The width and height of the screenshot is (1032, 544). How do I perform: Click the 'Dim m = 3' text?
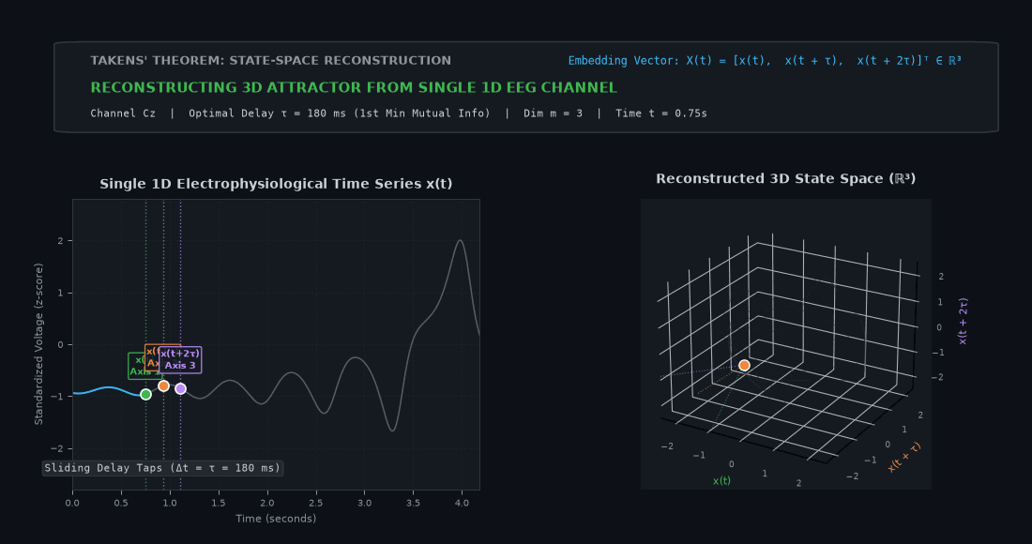pyautogui.click(x=553, y=113)
